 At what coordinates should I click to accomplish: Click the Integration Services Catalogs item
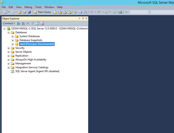[32, 68]
